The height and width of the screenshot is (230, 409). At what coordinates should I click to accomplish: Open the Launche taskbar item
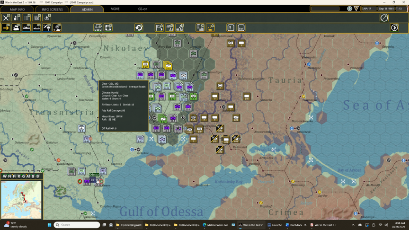pyautogui.click(x=275, y=225)
